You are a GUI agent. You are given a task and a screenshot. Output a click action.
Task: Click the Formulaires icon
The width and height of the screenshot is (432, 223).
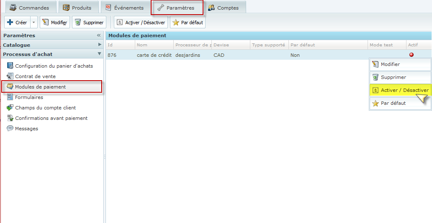coord(10,97)
